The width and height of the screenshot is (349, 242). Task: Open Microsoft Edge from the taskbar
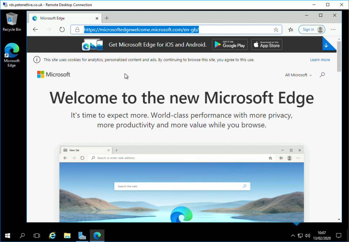click(x=97, y=235)
